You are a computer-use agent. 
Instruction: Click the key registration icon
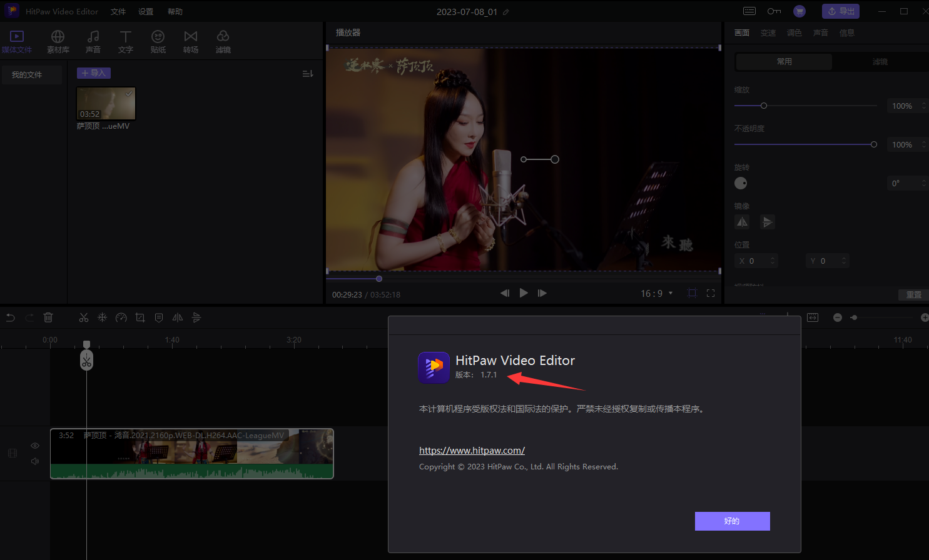774,11
